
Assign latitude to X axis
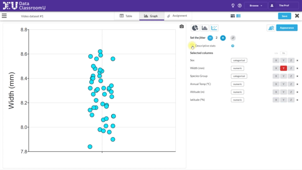(276, 100)
